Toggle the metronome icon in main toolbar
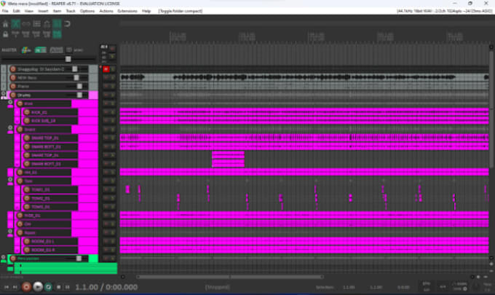This screenshot has height=295, width=495. point(5,24)
